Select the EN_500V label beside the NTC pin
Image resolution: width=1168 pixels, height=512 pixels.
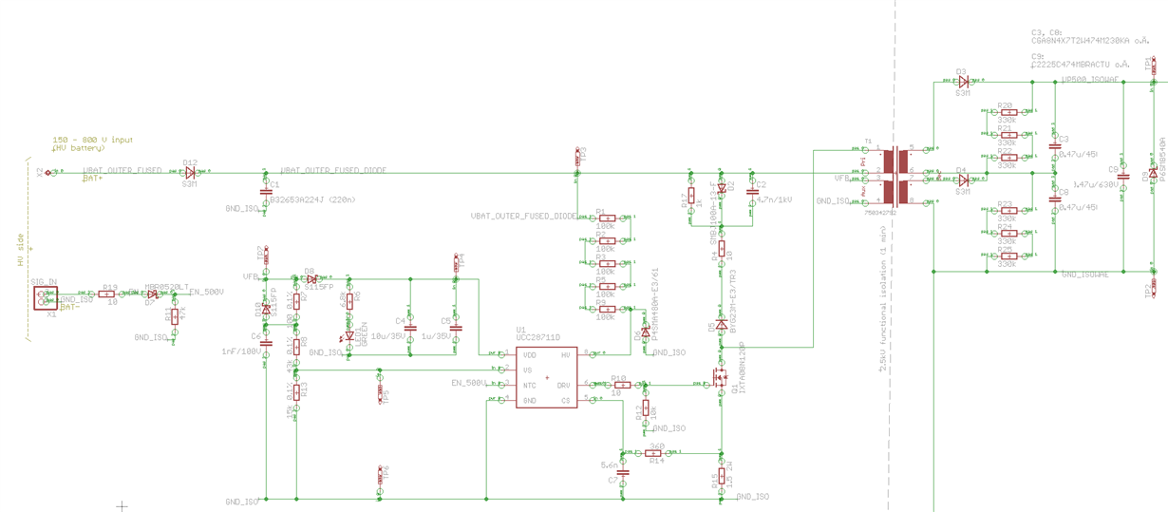pyautogui.click(x=469, y=383)
